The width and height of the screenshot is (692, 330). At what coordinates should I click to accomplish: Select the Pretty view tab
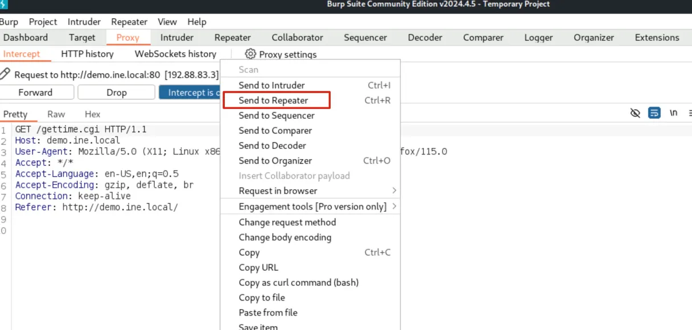[15, 114]
